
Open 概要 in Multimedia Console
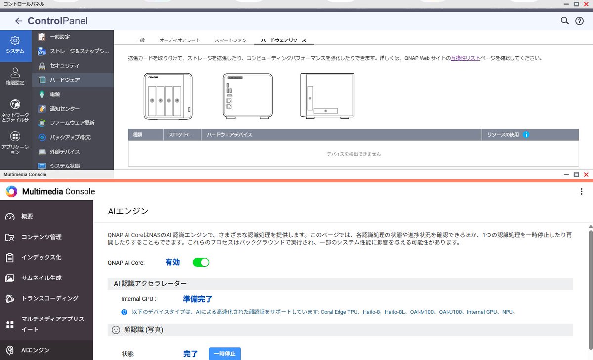point(46,216)
